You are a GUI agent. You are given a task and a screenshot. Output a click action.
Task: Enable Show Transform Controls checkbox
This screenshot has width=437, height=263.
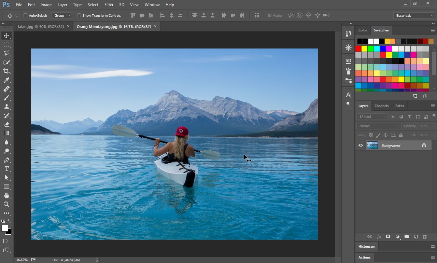(x=79, y=15)
